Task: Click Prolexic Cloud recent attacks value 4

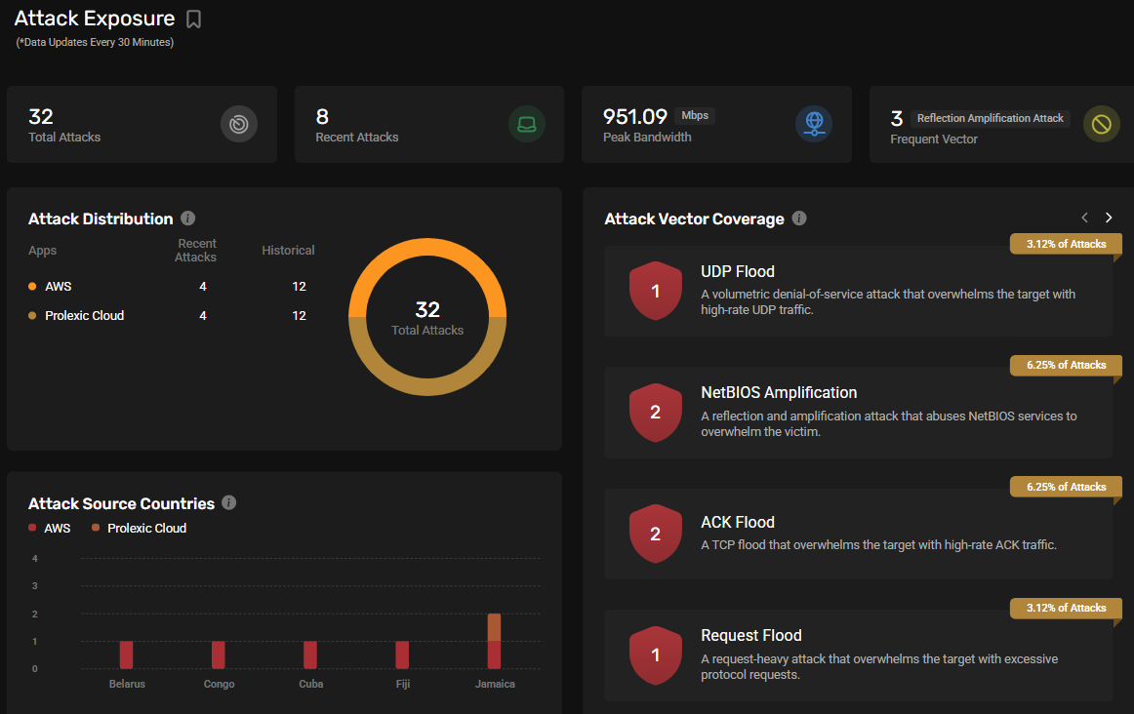Action: tap(203, 316)
